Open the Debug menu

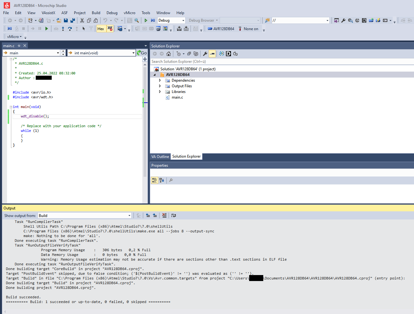point(112,13)
